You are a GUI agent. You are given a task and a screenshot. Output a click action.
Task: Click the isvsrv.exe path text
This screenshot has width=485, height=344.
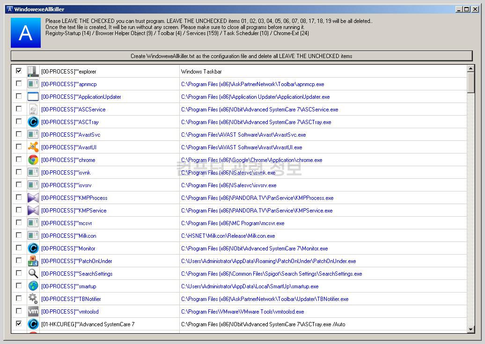point(229,185)
